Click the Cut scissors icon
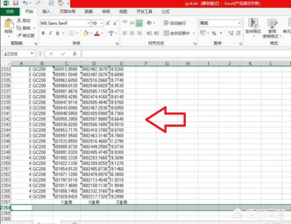 (19, 21)
